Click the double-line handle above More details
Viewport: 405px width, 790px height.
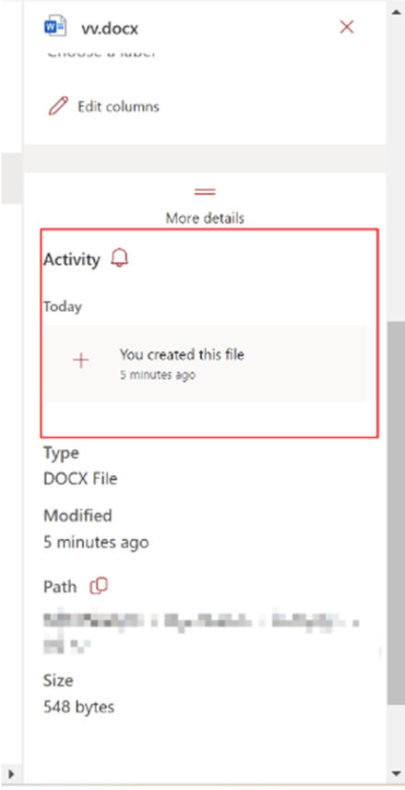point(205,192)
